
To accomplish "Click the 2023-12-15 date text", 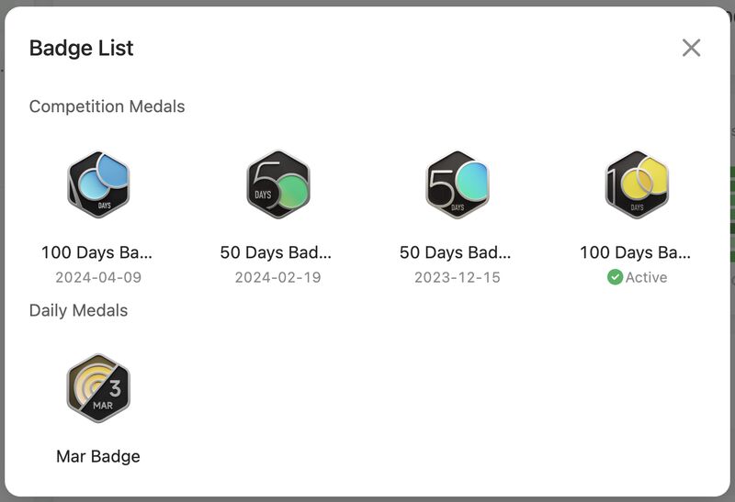I will click(x=458, y=277).
